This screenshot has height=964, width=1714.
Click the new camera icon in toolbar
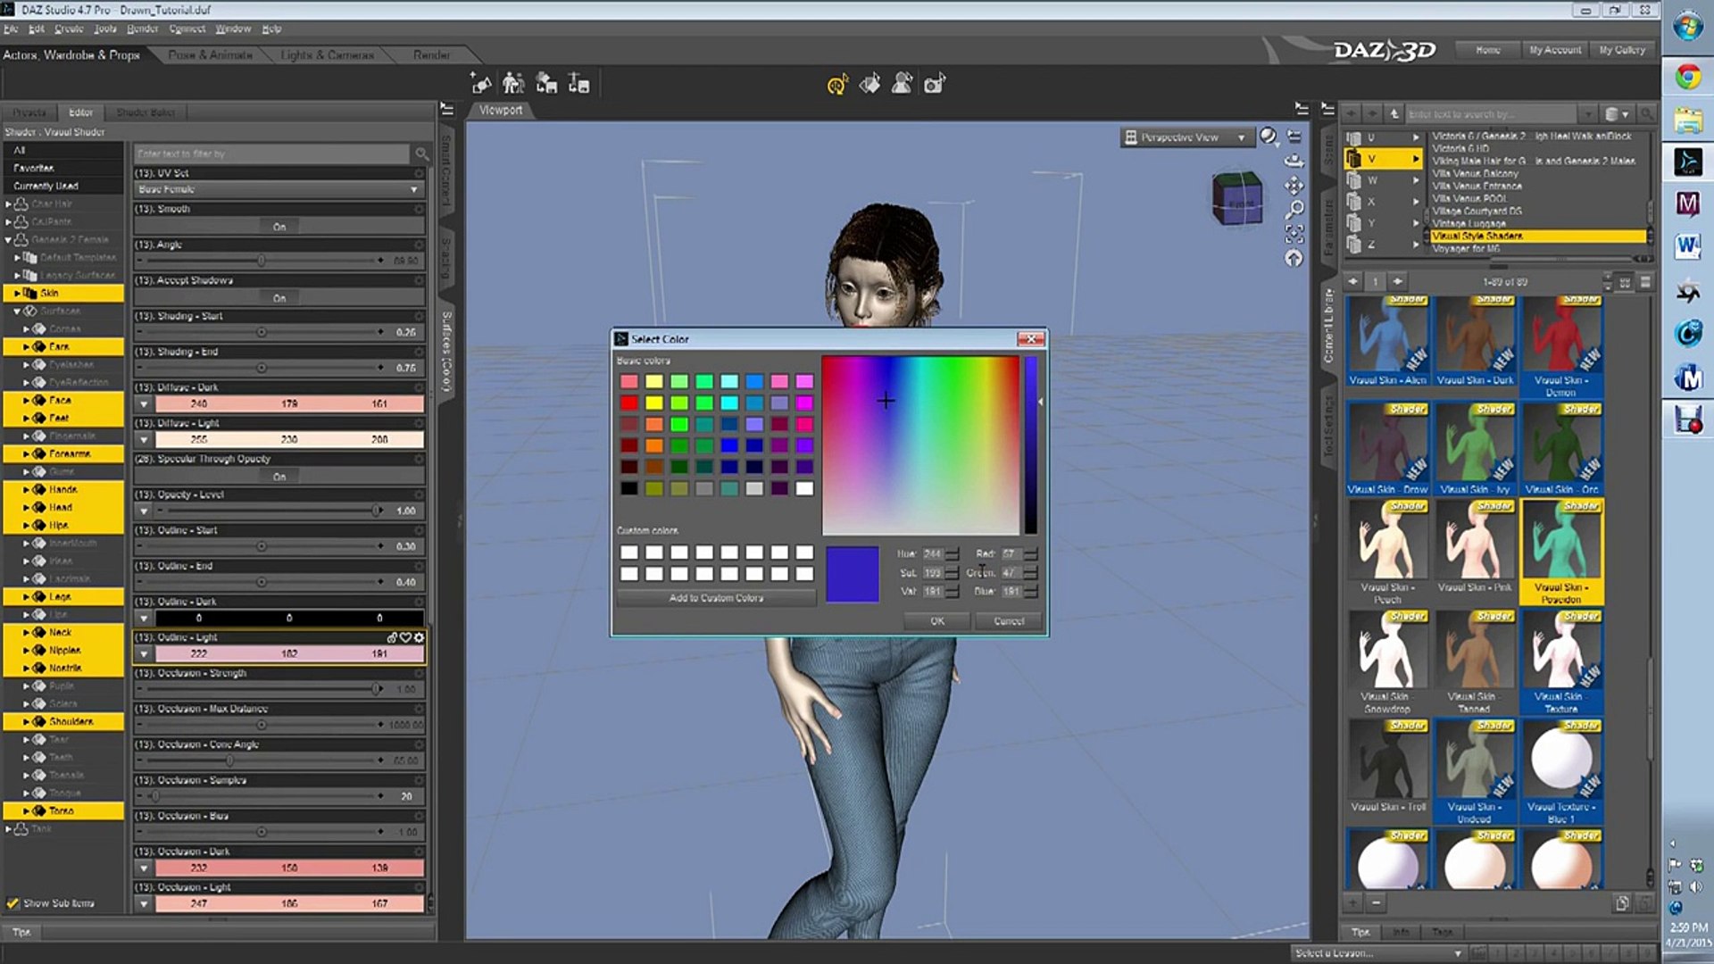coord(934,84)
